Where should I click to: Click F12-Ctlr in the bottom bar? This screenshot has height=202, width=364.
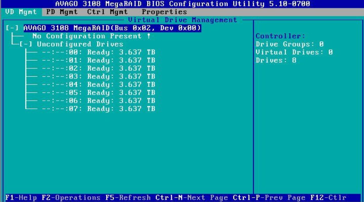coord(328,197)
